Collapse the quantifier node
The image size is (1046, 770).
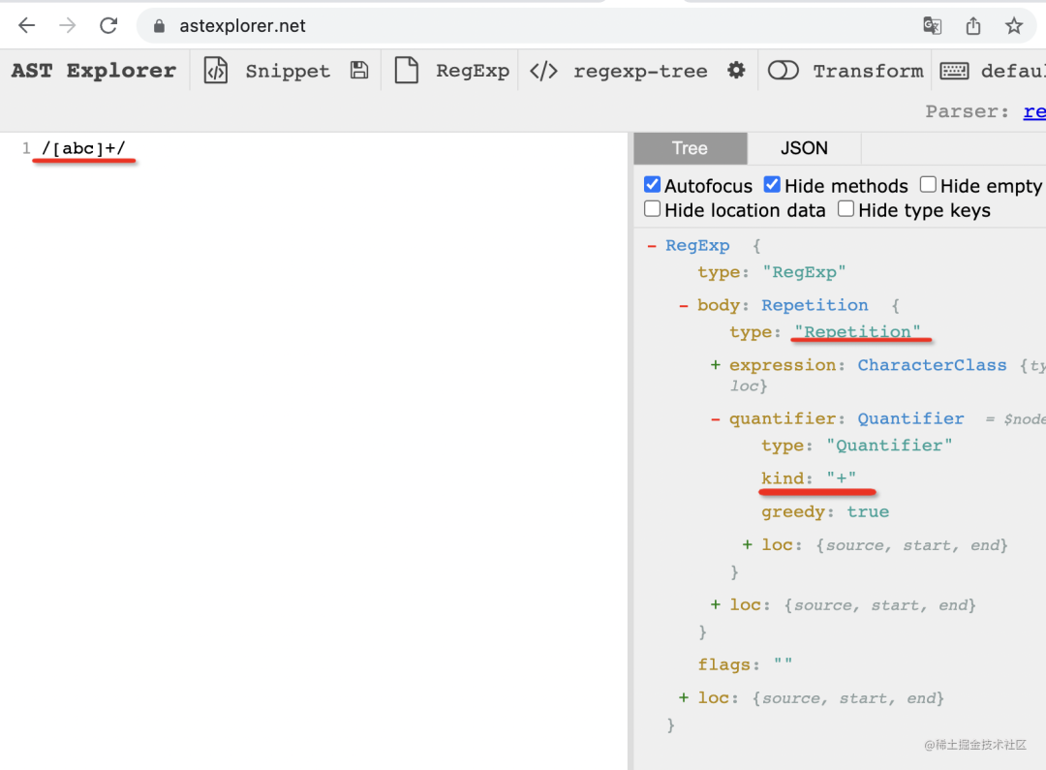click(x=715, y=419)
